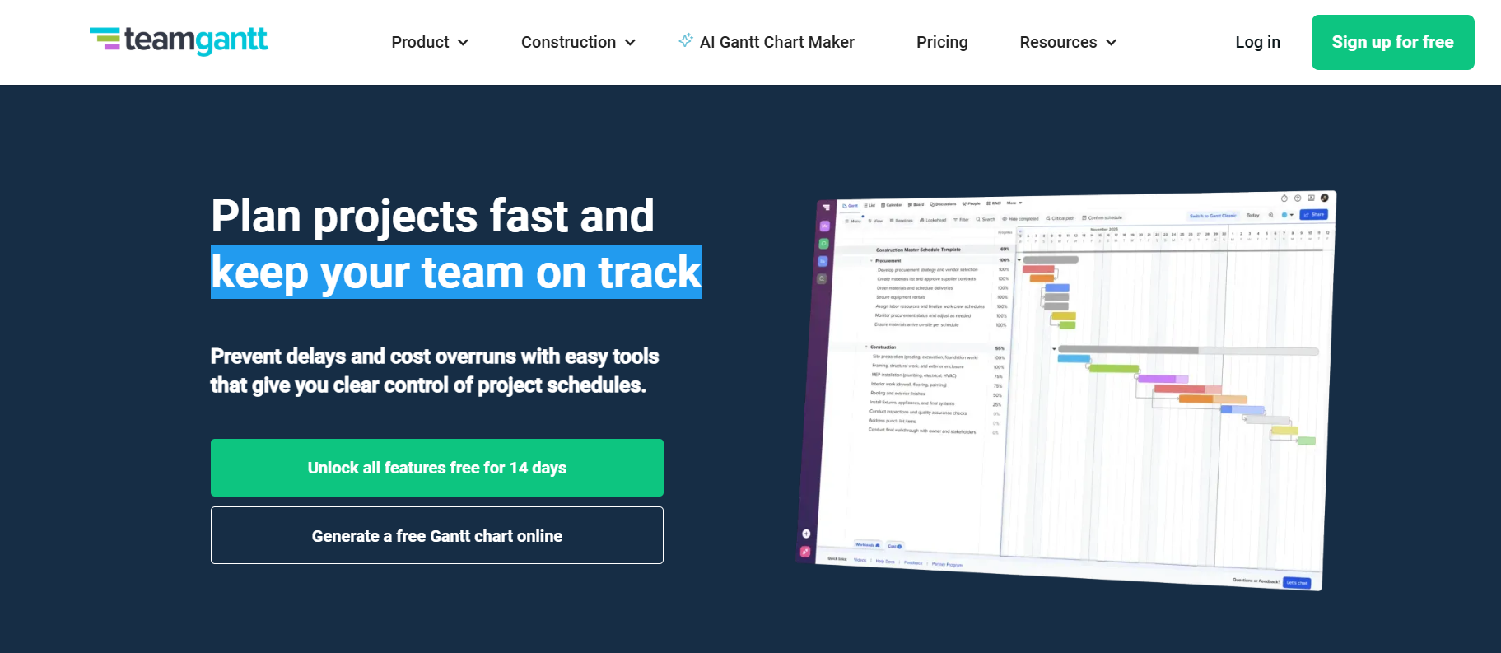
Task: Click the Log in link
Action: [1257, 42]
